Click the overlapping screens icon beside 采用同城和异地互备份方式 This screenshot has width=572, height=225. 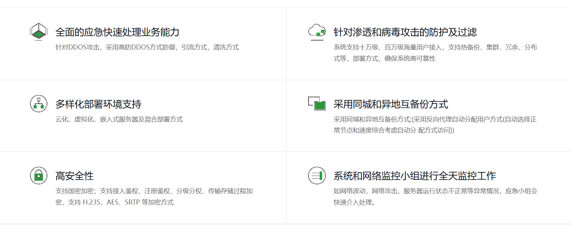317,103
